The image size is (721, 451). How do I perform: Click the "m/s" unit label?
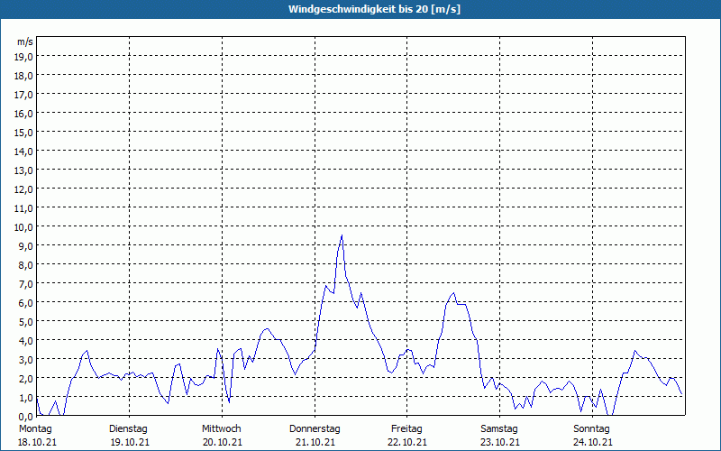[x=25, y=41]
